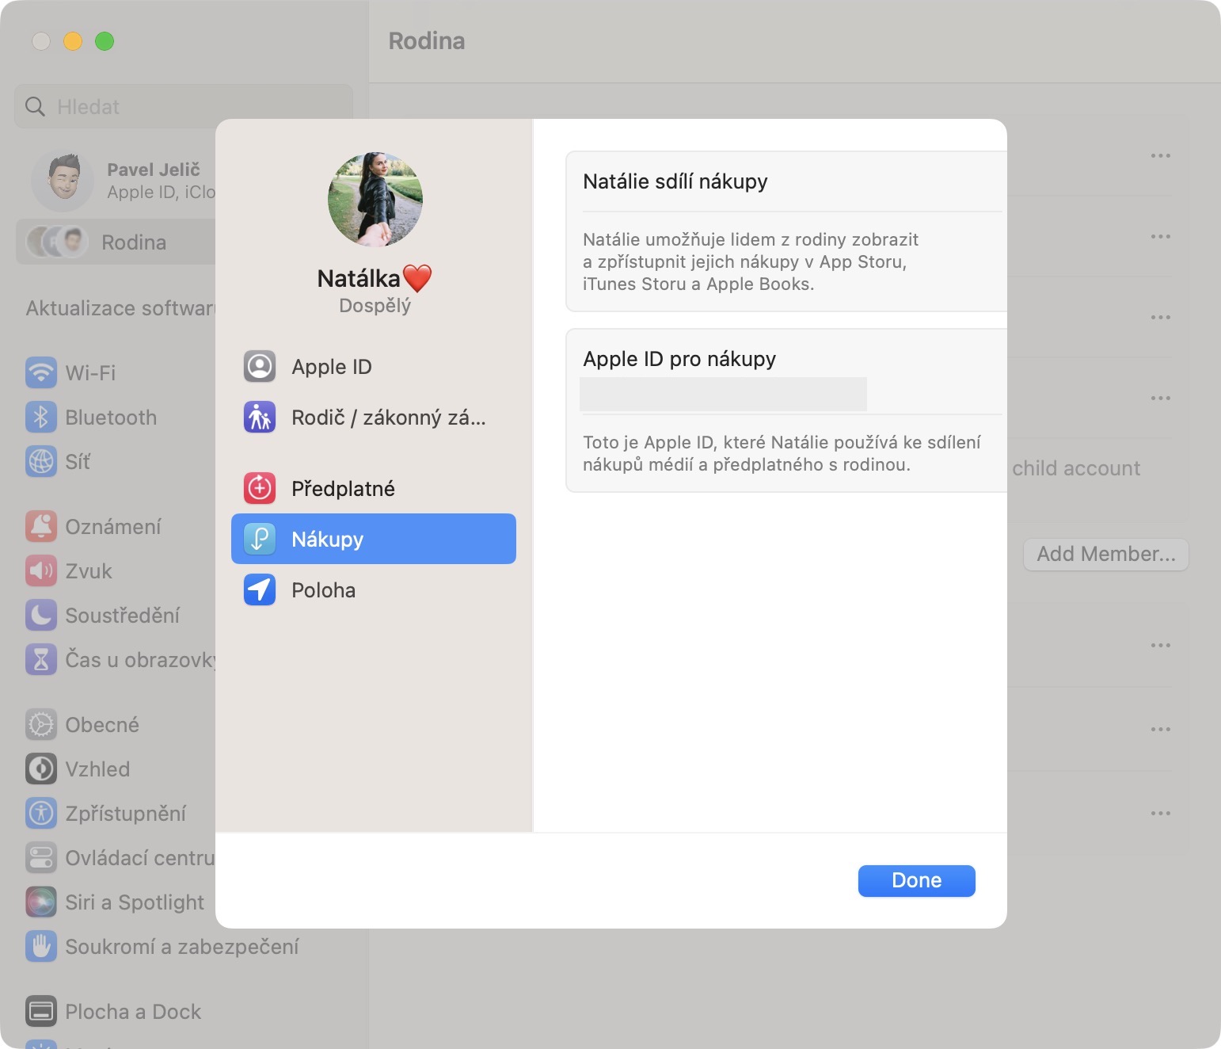Open Obecné label in the sidebar
This screenshot has width=1221, height=1049.
pos(102,724)
